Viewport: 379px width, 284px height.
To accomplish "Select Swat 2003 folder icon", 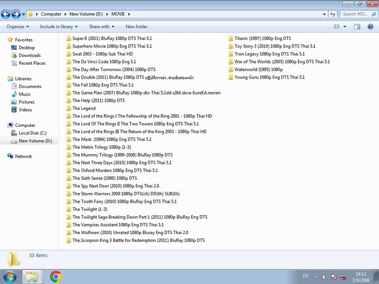I will 68,54.
